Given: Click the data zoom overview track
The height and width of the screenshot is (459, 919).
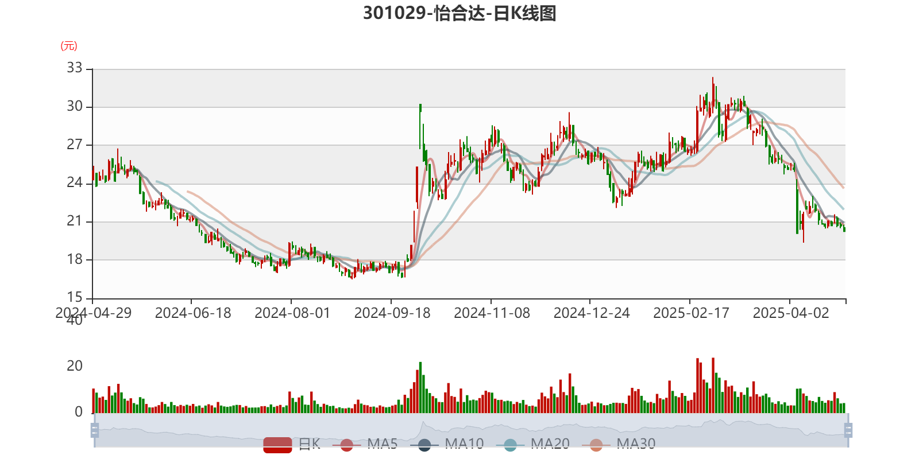Looking at the screenshot, I should (471, 430).
